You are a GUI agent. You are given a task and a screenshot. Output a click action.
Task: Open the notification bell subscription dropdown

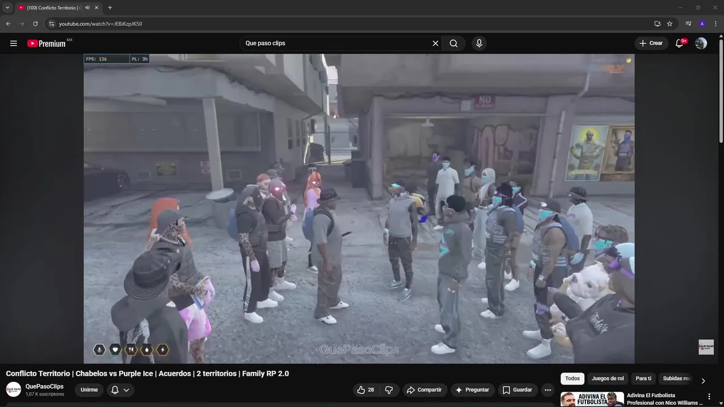tap(120, 389)
